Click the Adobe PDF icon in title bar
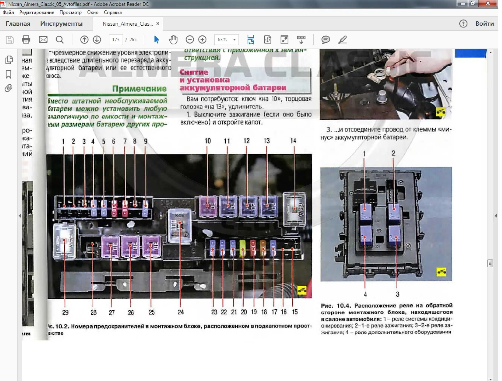The height and width of the screenshot is (381, 502). coord(3,4)
